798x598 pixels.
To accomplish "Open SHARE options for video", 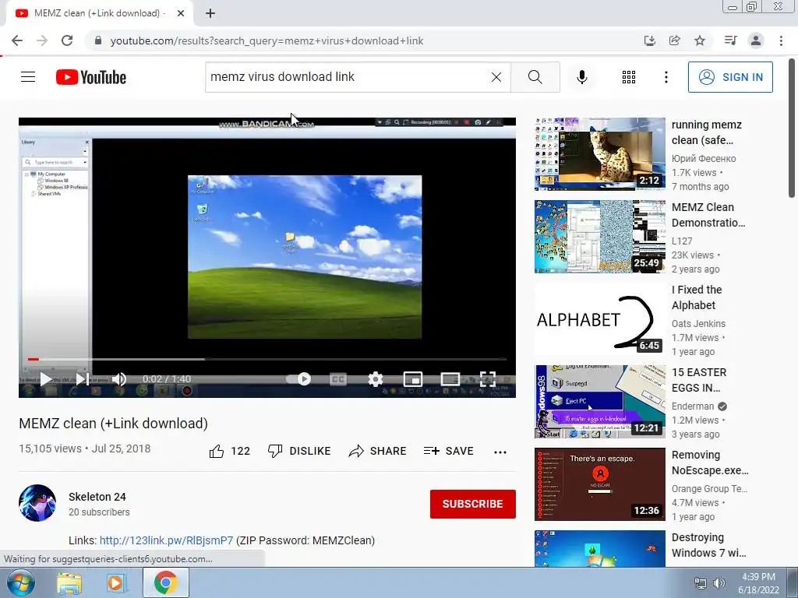I will [x=377, y=451].
